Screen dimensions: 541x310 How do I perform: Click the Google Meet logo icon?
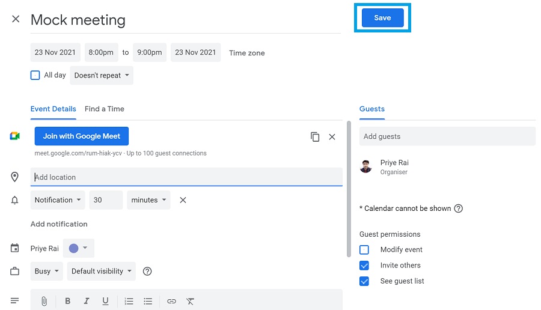pos(14,136)
